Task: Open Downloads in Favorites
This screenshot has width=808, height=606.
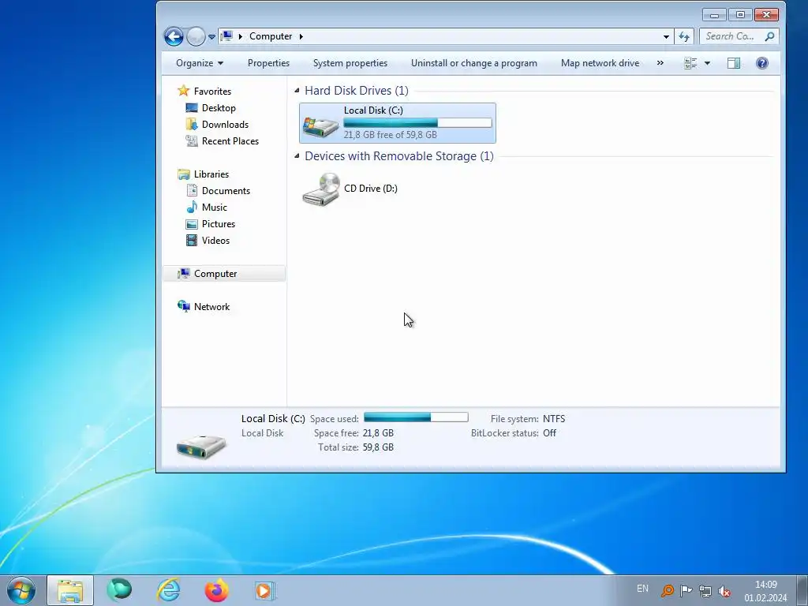Action: [225, 124]
